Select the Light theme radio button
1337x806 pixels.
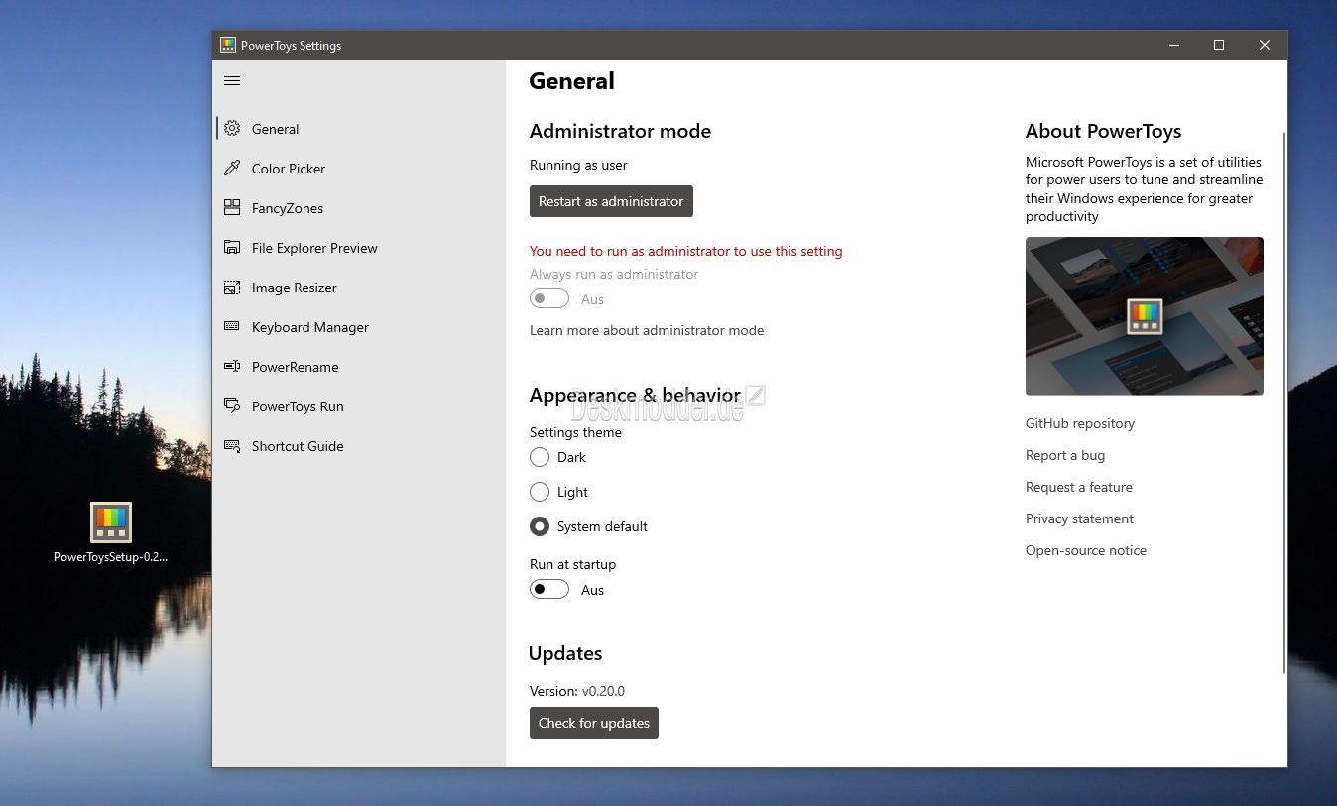540,492
